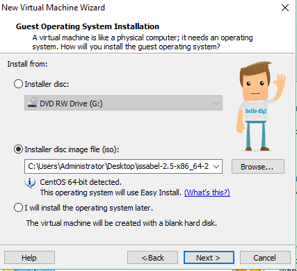
Task: Expand the ISO path dropdown arrow
Action: point(216,167)
